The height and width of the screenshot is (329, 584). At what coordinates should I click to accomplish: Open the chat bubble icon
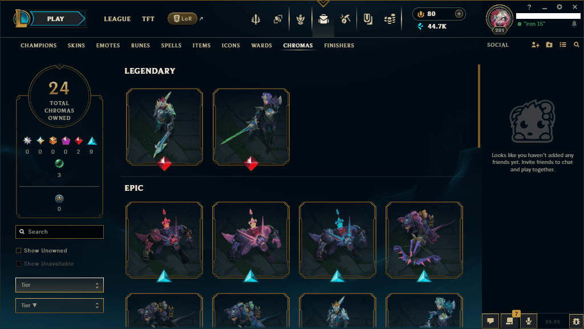[490, 321]
